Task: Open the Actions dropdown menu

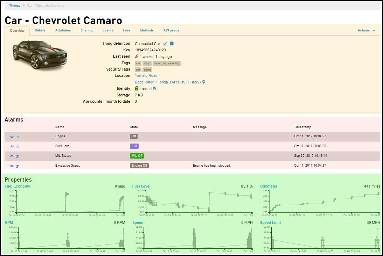Action: point(366,30)
